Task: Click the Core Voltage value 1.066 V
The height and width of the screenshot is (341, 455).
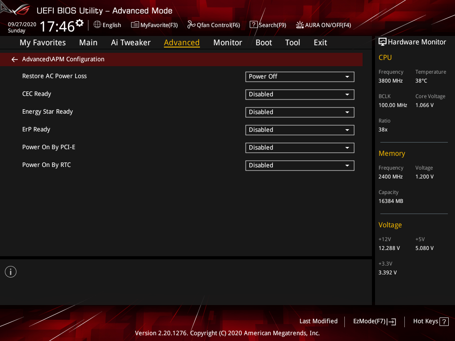Action: pos(424,105)
